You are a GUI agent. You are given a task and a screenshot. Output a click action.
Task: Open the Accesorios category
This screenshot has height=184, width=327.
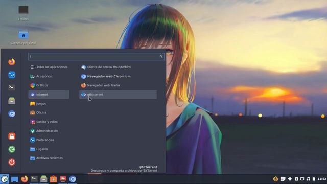click(x=49, y=76)
